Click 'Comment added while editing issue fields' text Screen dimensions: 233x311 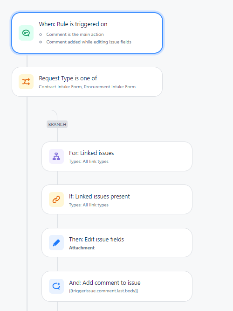coord(89,42)
